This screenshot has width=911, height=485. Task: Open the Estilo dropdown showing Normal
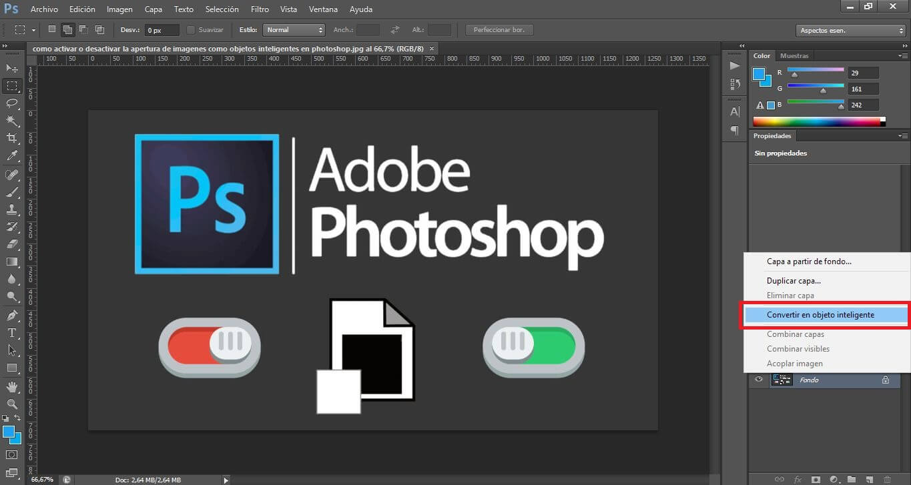294,30
